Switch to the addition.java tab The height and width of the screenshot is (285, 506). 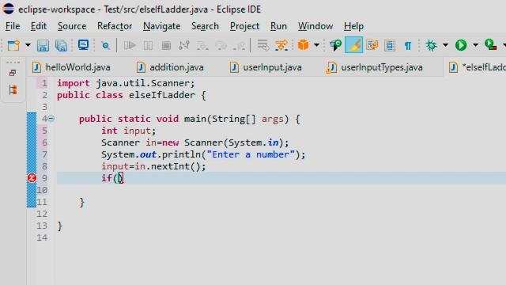click(x=171, y=67)
